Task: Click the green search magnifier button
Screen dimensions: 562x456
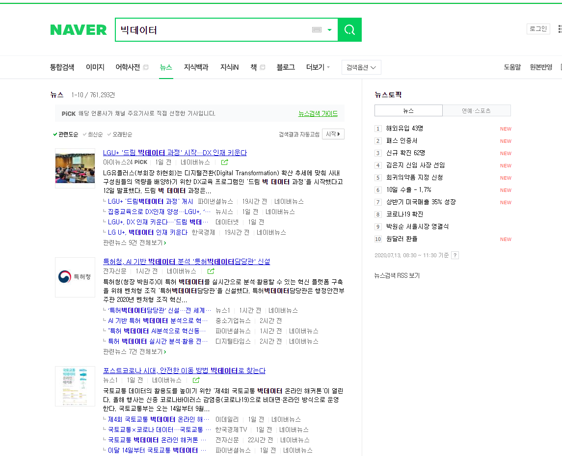Action: click(x=349, y=30)
